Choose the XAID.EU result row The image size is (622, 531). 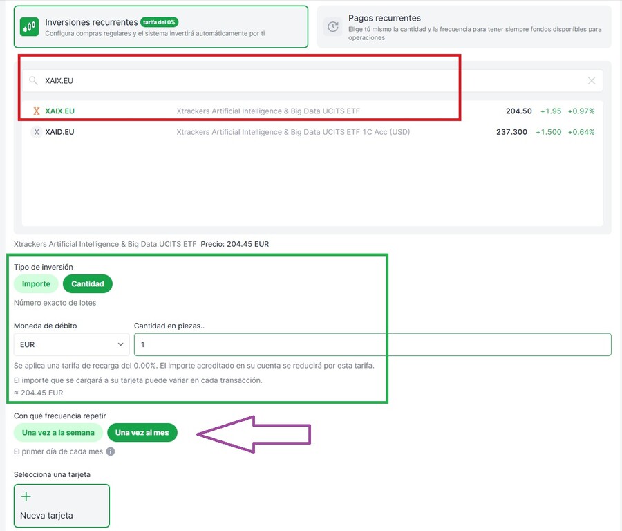coord(312,132)
